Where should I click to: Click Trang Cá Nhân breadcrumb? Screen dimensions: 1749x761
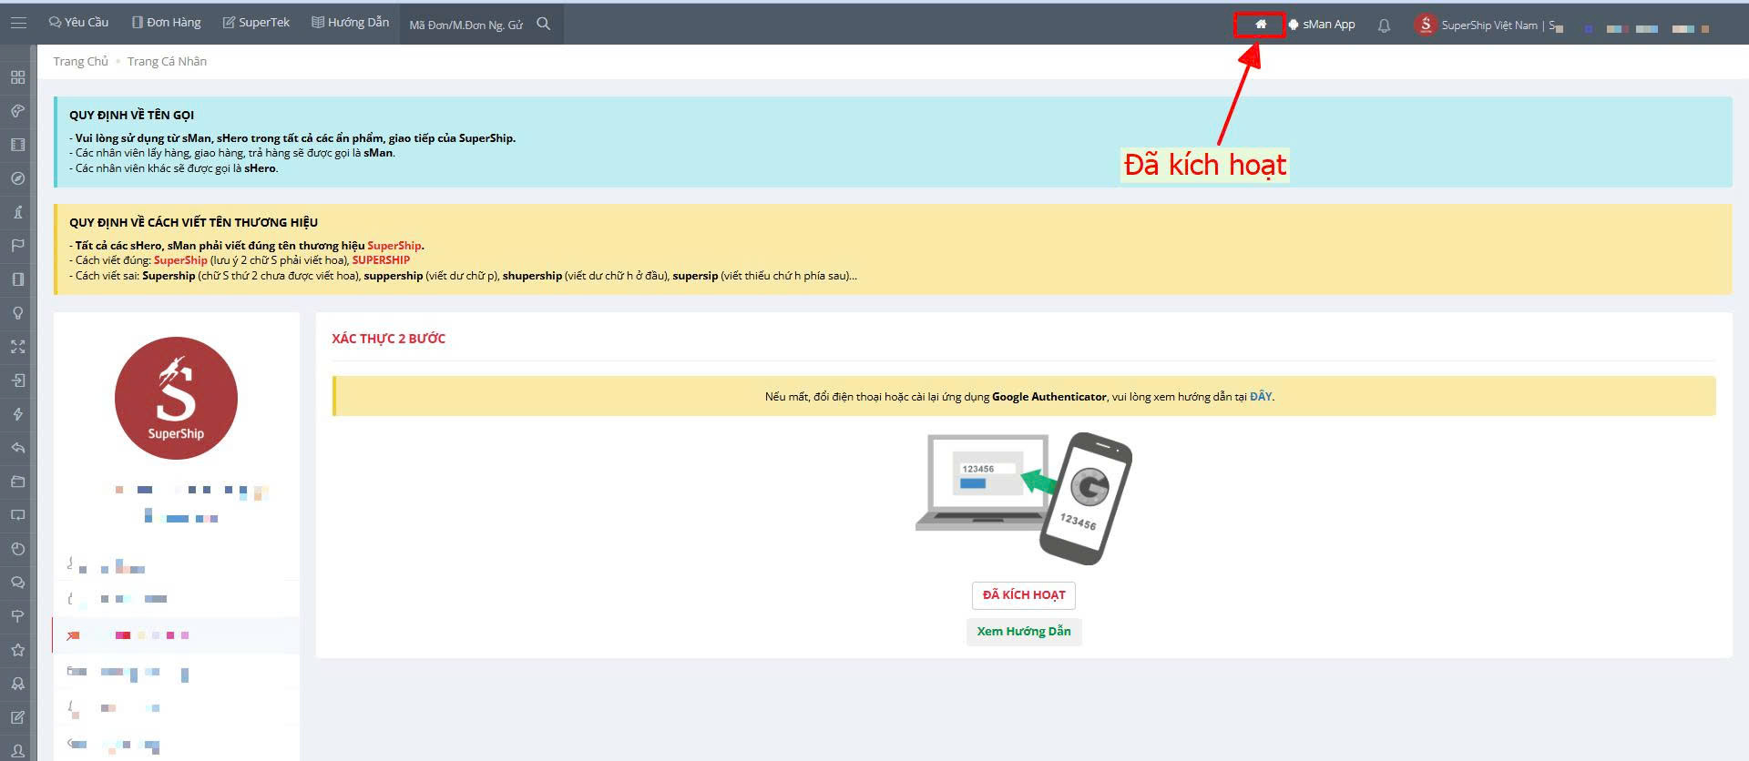(x=167, y=61)
